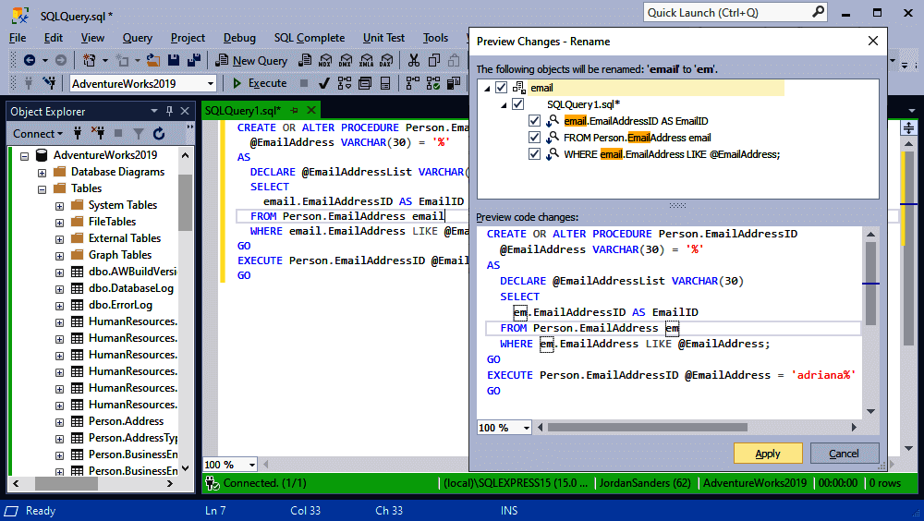Open the Debug menu
This screenshot has width=924, height=521.
point(239,38)
